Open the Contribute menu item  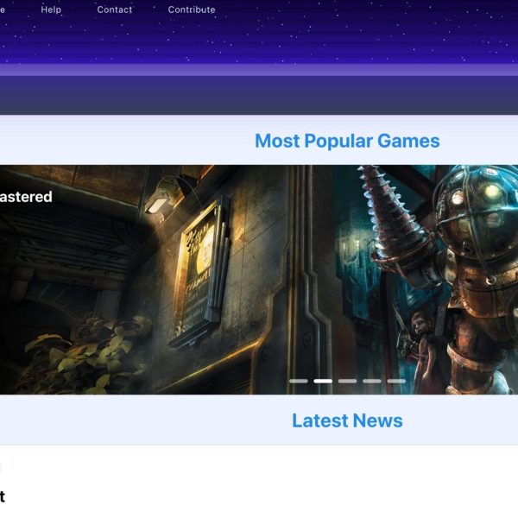point(192,9)
